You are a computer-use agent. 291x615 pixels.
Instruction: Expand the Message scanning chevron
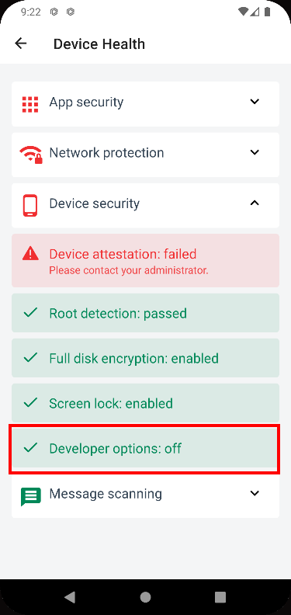(255, 493)
